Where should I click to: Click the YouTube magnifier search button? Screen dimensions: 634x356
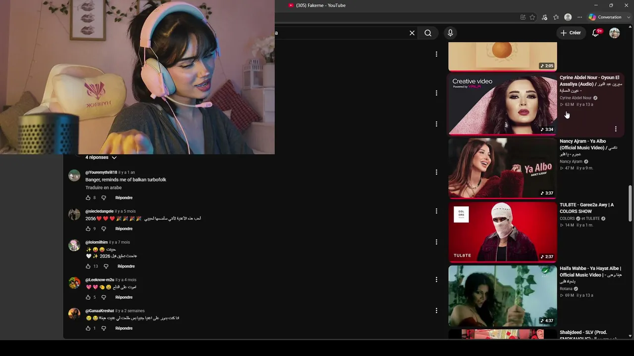[x=428, y=33]
